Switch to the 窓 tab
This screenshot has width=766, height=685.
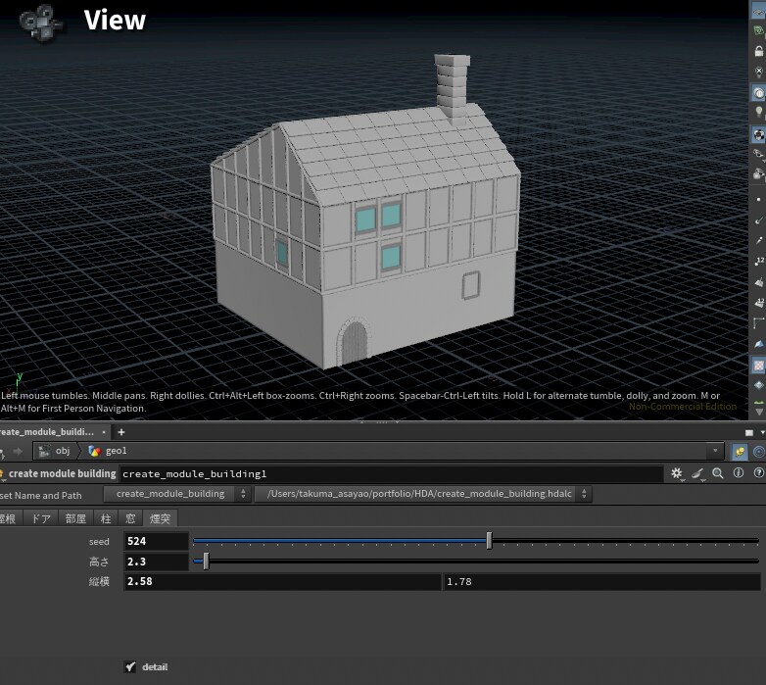pyautogui.click(x=130, y=518)
